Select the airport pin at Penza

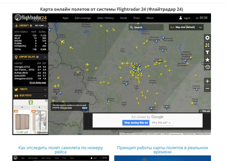pos(195,103)
